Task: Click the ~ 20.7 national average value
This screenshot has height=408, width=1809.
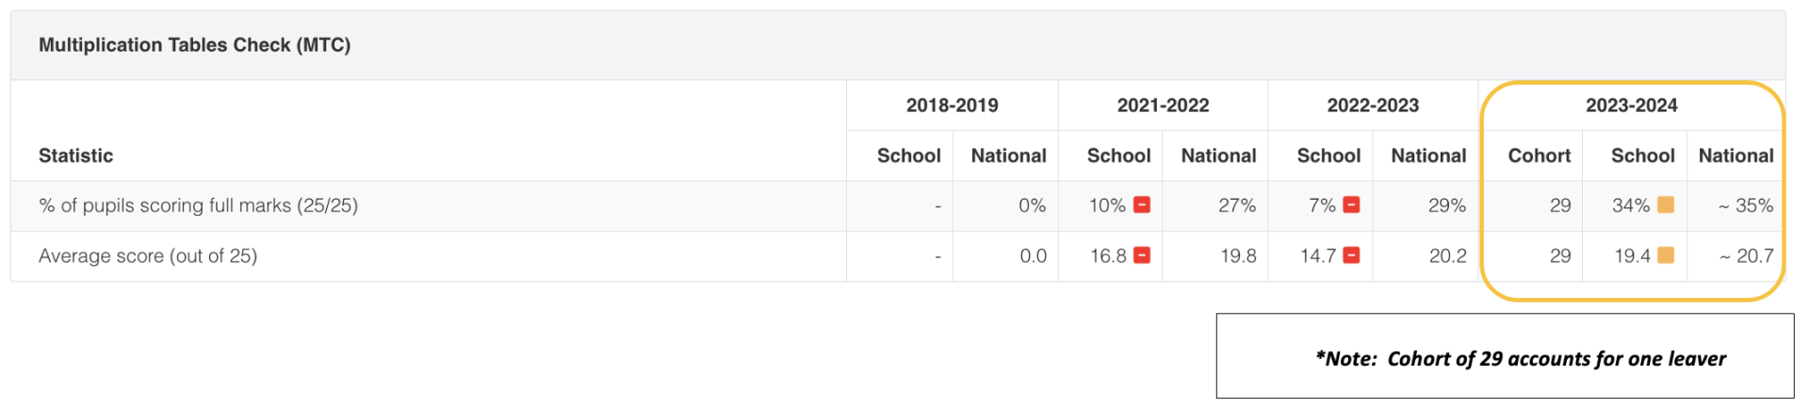Action: [1747, 256]
